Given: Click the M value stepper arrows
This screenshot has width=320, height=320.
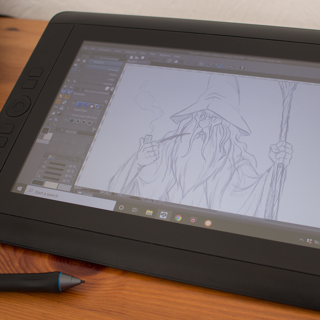Looking at the screenshot, I should click(x=75, y=172).
